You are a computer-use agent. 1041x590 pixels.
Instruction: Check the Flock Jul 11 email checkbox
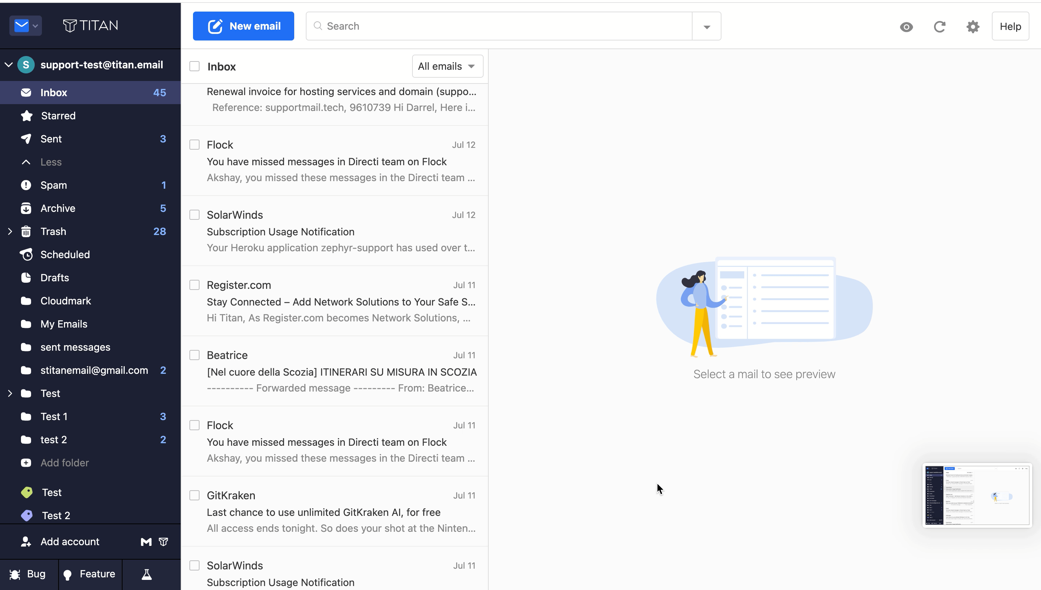click(194, 425)
